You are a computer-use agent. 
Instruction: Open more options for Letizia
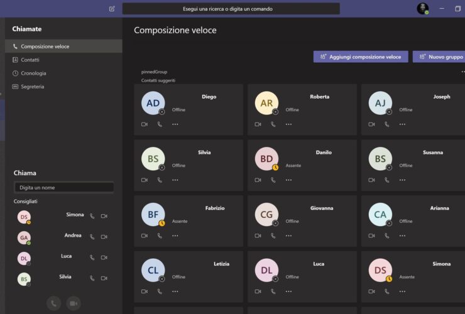175,291
